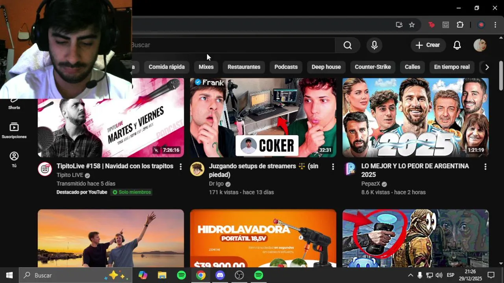Screen dimensions: 504x283
Task: Show more filter chips with the right arrow
Action: (x=487, y=67)
